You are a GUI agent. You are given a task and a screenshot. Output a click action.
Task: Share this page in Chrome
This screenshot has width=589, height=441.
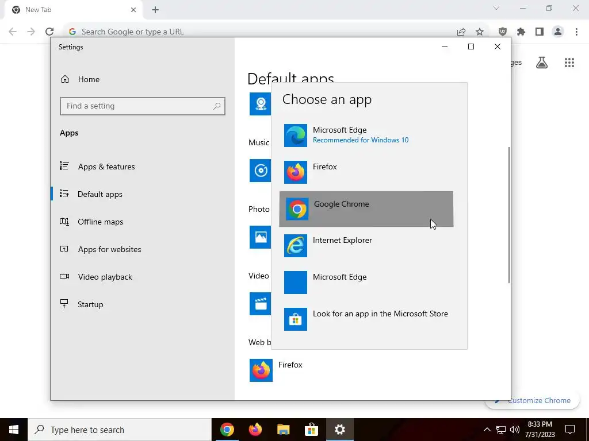[461, 32]
